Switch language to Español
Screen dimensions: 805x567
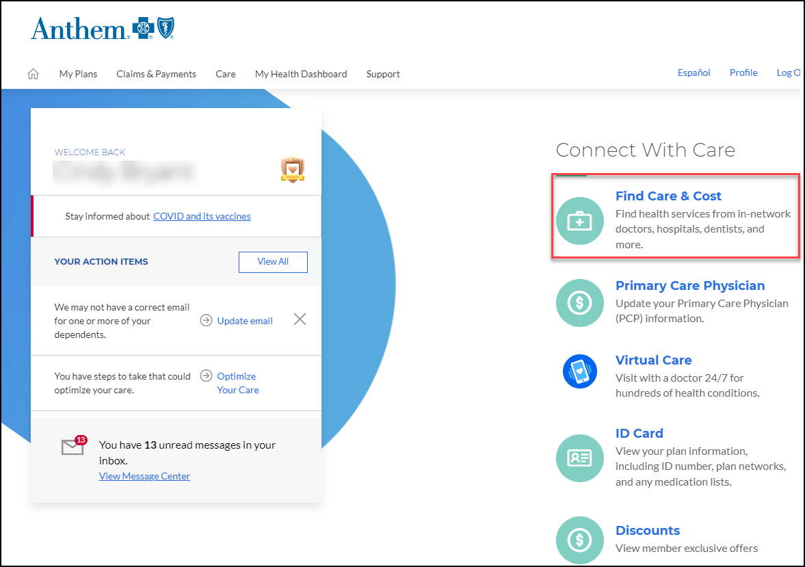(x=694, y=72)
